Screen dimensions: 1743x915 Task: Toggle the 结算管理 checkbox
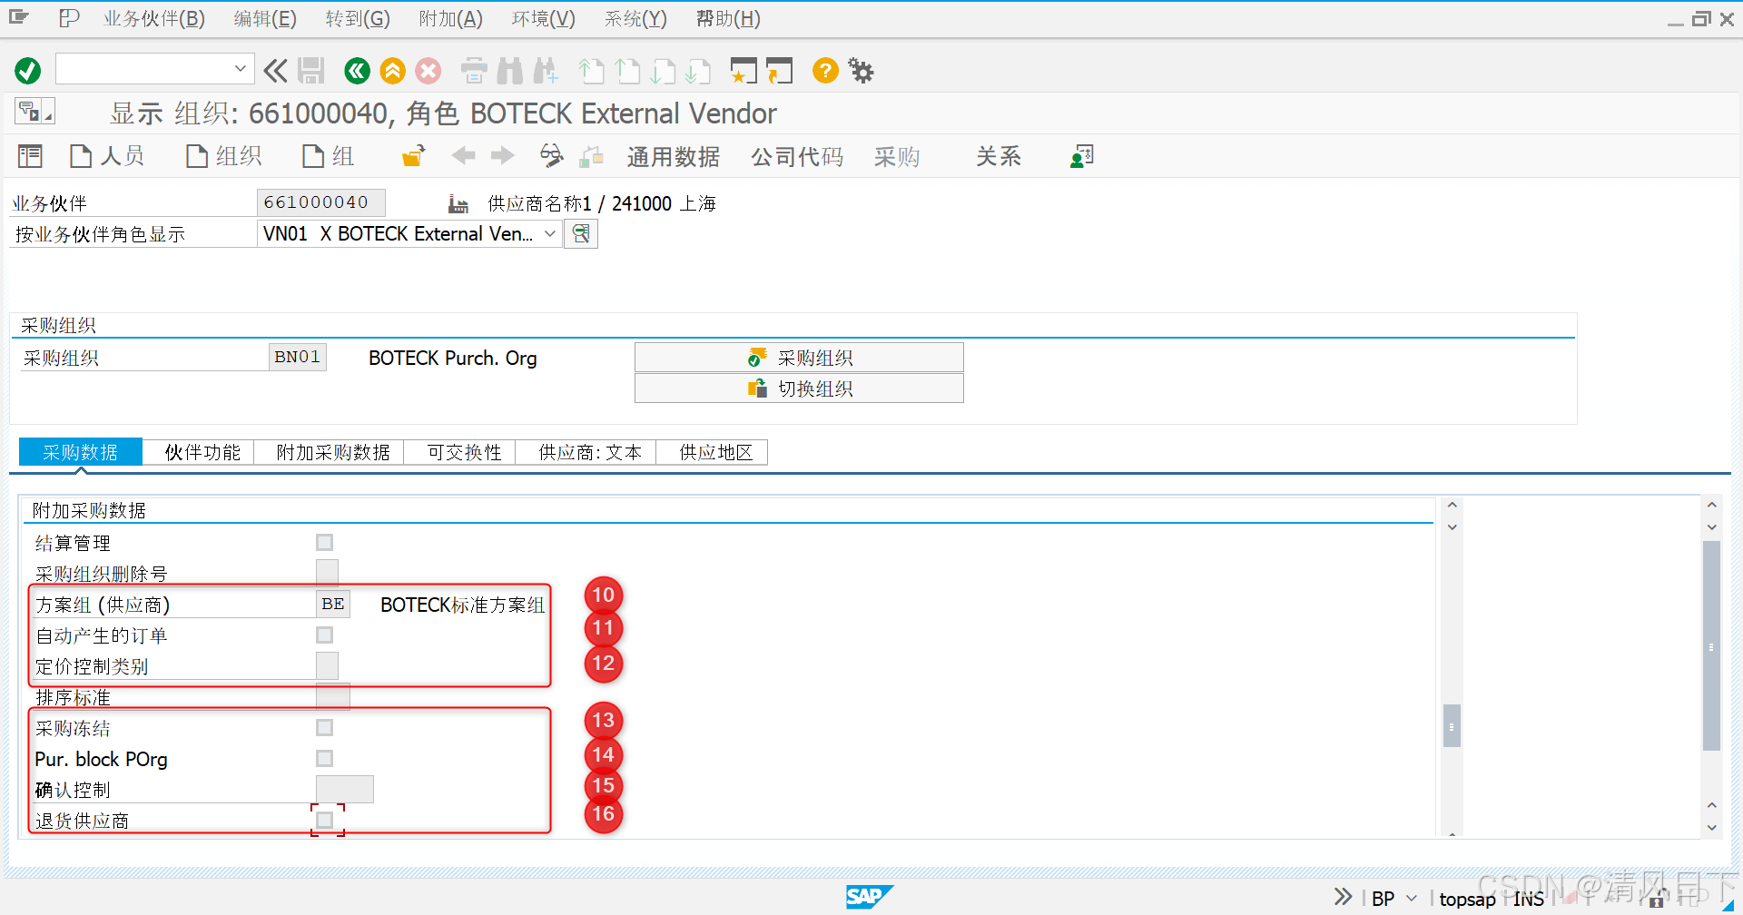[x=324, y=543]
